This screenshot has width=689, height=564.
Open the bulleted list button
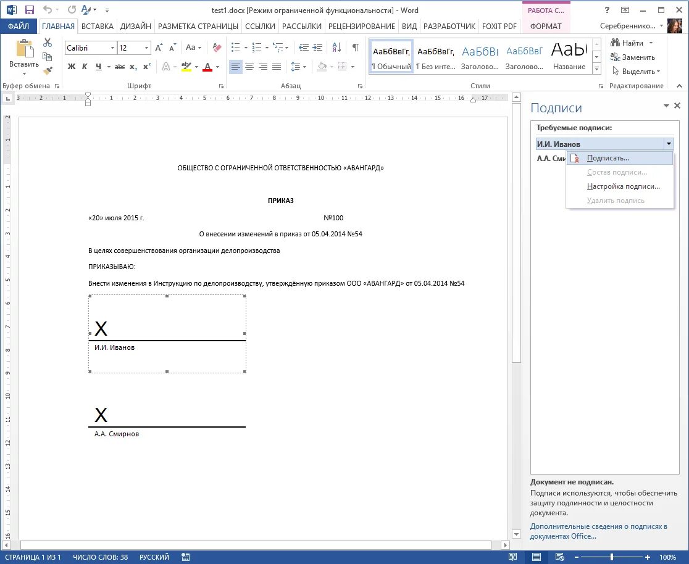(x=235, y=48)
